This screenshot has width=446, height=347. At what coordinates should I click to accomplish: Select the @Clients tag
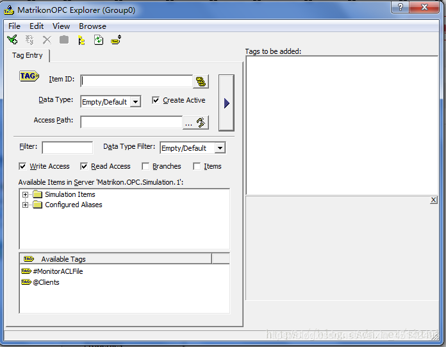[46, 282]
